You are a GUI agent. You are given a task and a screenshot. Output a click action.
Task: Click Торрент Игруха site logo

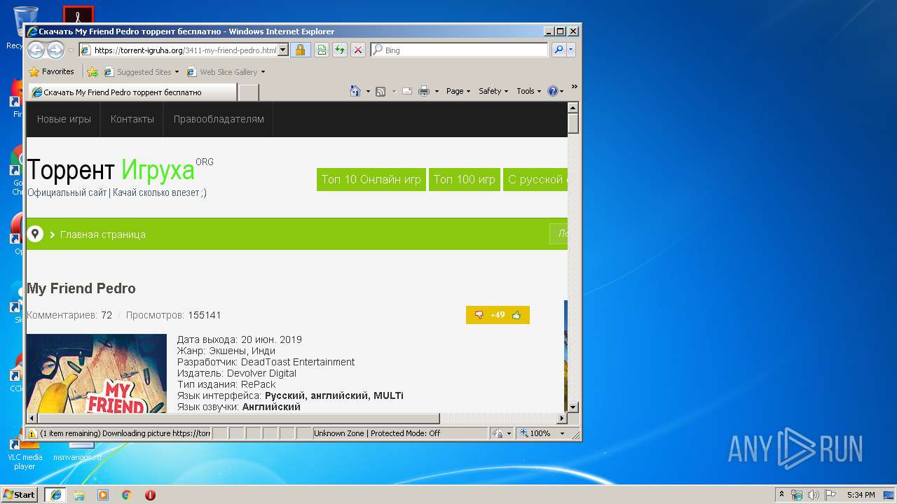(x=120, y=169)
